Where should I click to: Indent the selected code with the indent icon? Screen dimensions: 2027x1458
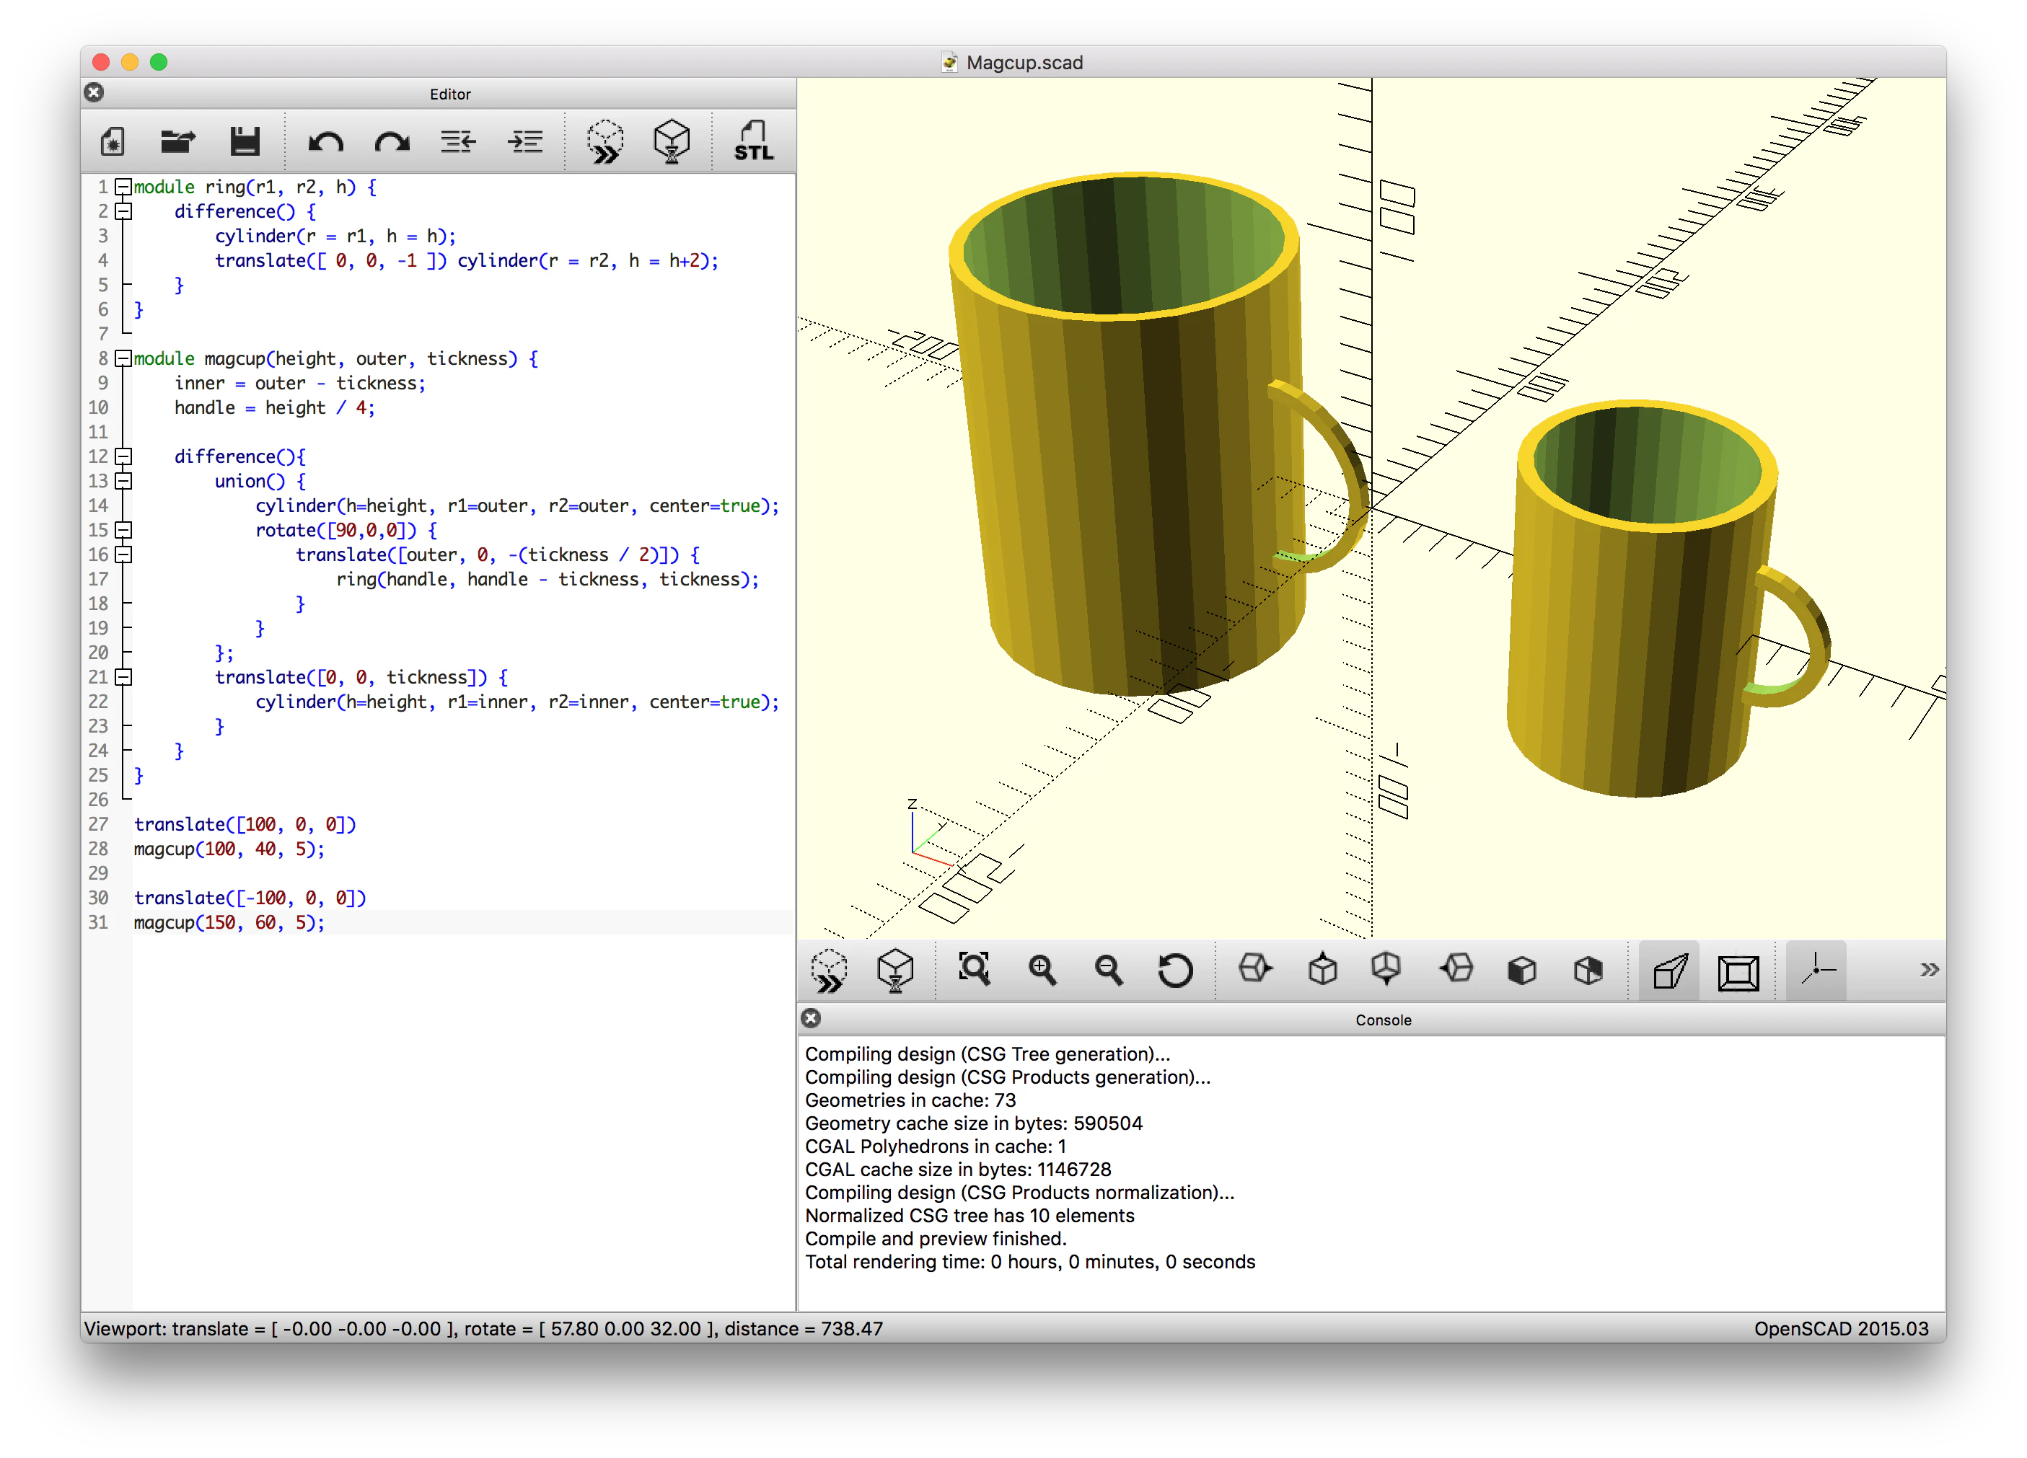click(526, 141)
